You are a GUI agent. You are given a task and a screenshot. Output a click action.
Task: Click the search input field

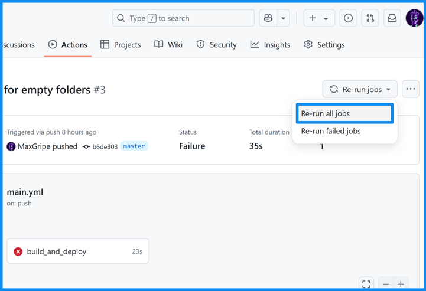click(x=183, y=18)
